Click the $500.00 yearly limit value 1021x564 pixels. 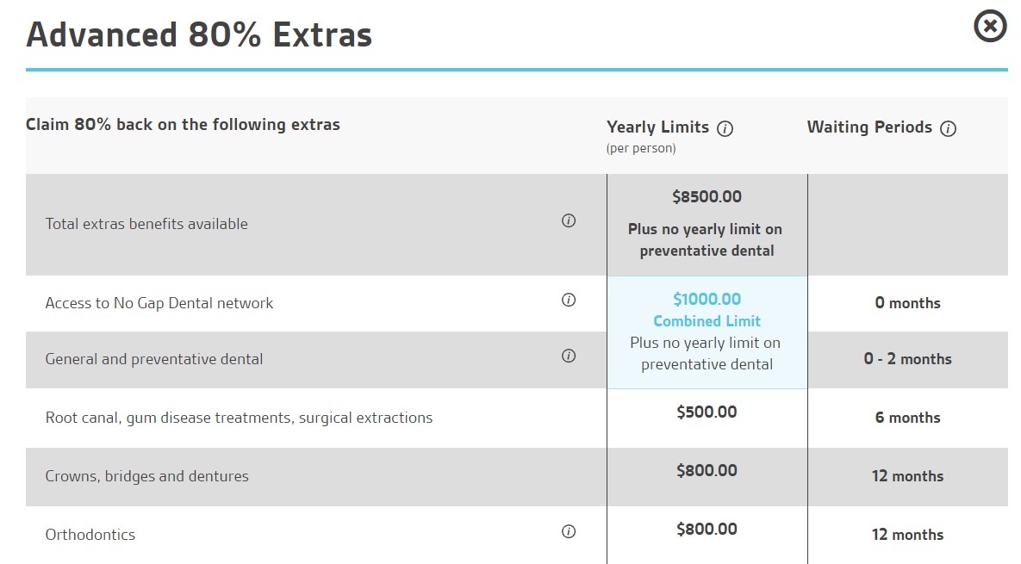click(707, 412)
